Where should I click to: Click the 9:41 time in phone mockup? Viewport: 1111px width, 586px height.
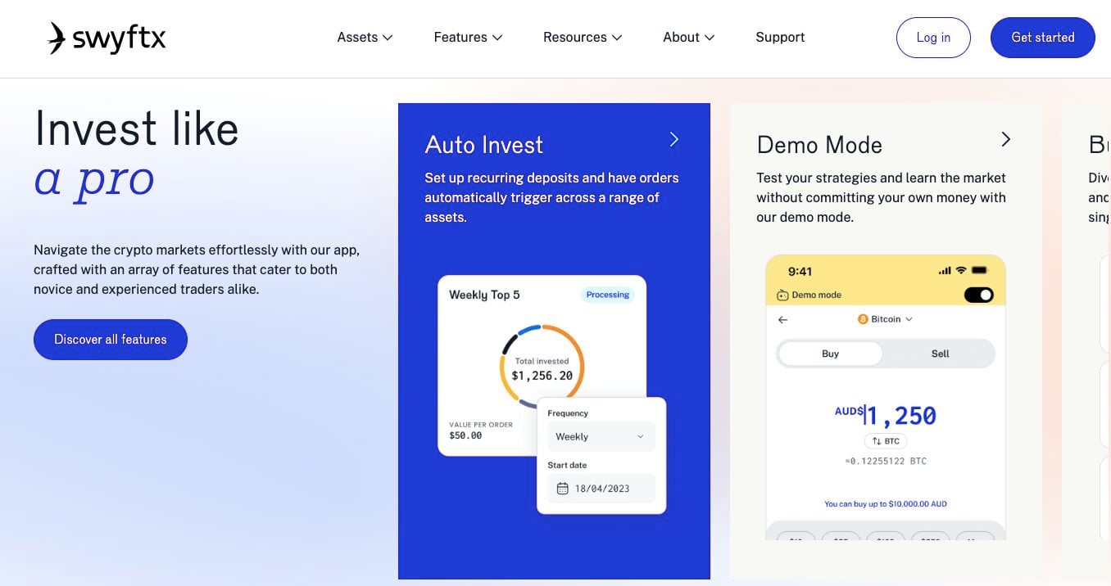(x=800, y=271)
